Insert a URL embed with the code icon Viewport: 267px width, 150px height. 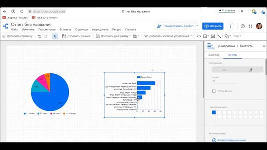pyautogui.click(x=199, y=36)
